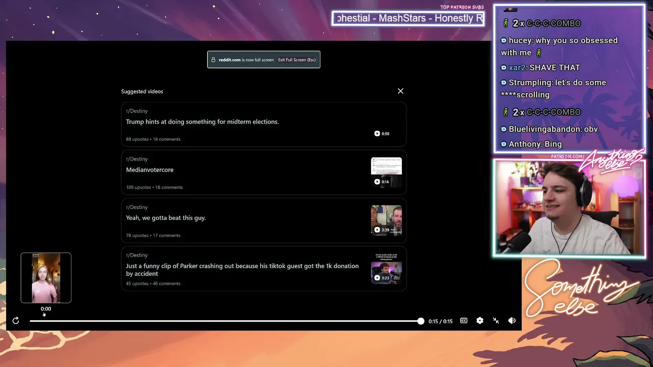Click the "0:15 / 0:15" time display
Screen dimensions: 653x367
(440, 321)
